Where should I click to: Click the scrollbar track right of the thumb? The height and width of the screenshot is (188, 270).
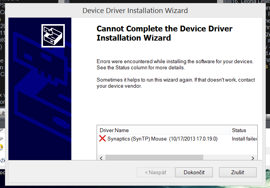tap(226, 158)
